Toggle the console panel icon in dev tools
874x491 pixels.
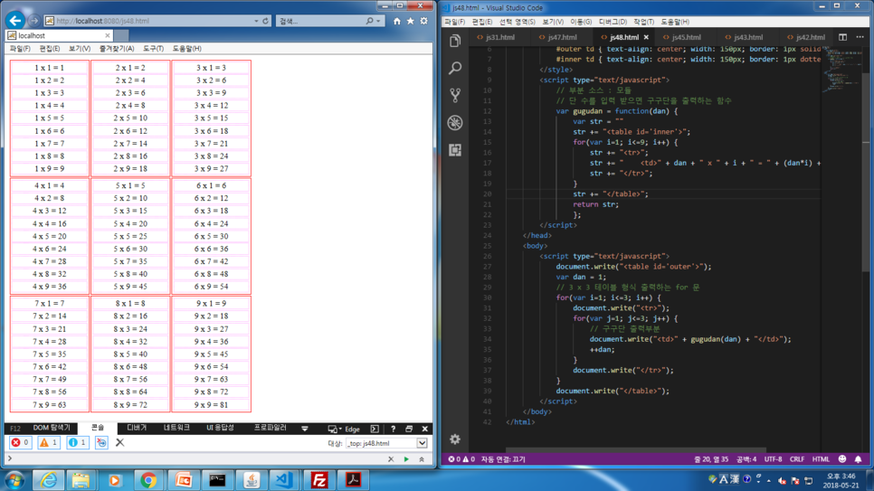[x=375, y=429]
